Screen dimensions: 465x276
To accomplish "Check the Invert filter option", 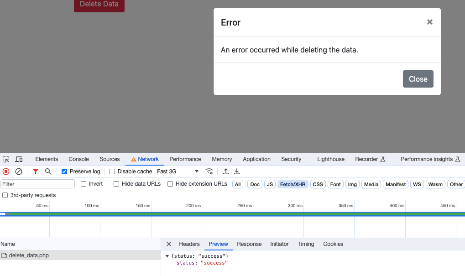I will pos(84,184).
